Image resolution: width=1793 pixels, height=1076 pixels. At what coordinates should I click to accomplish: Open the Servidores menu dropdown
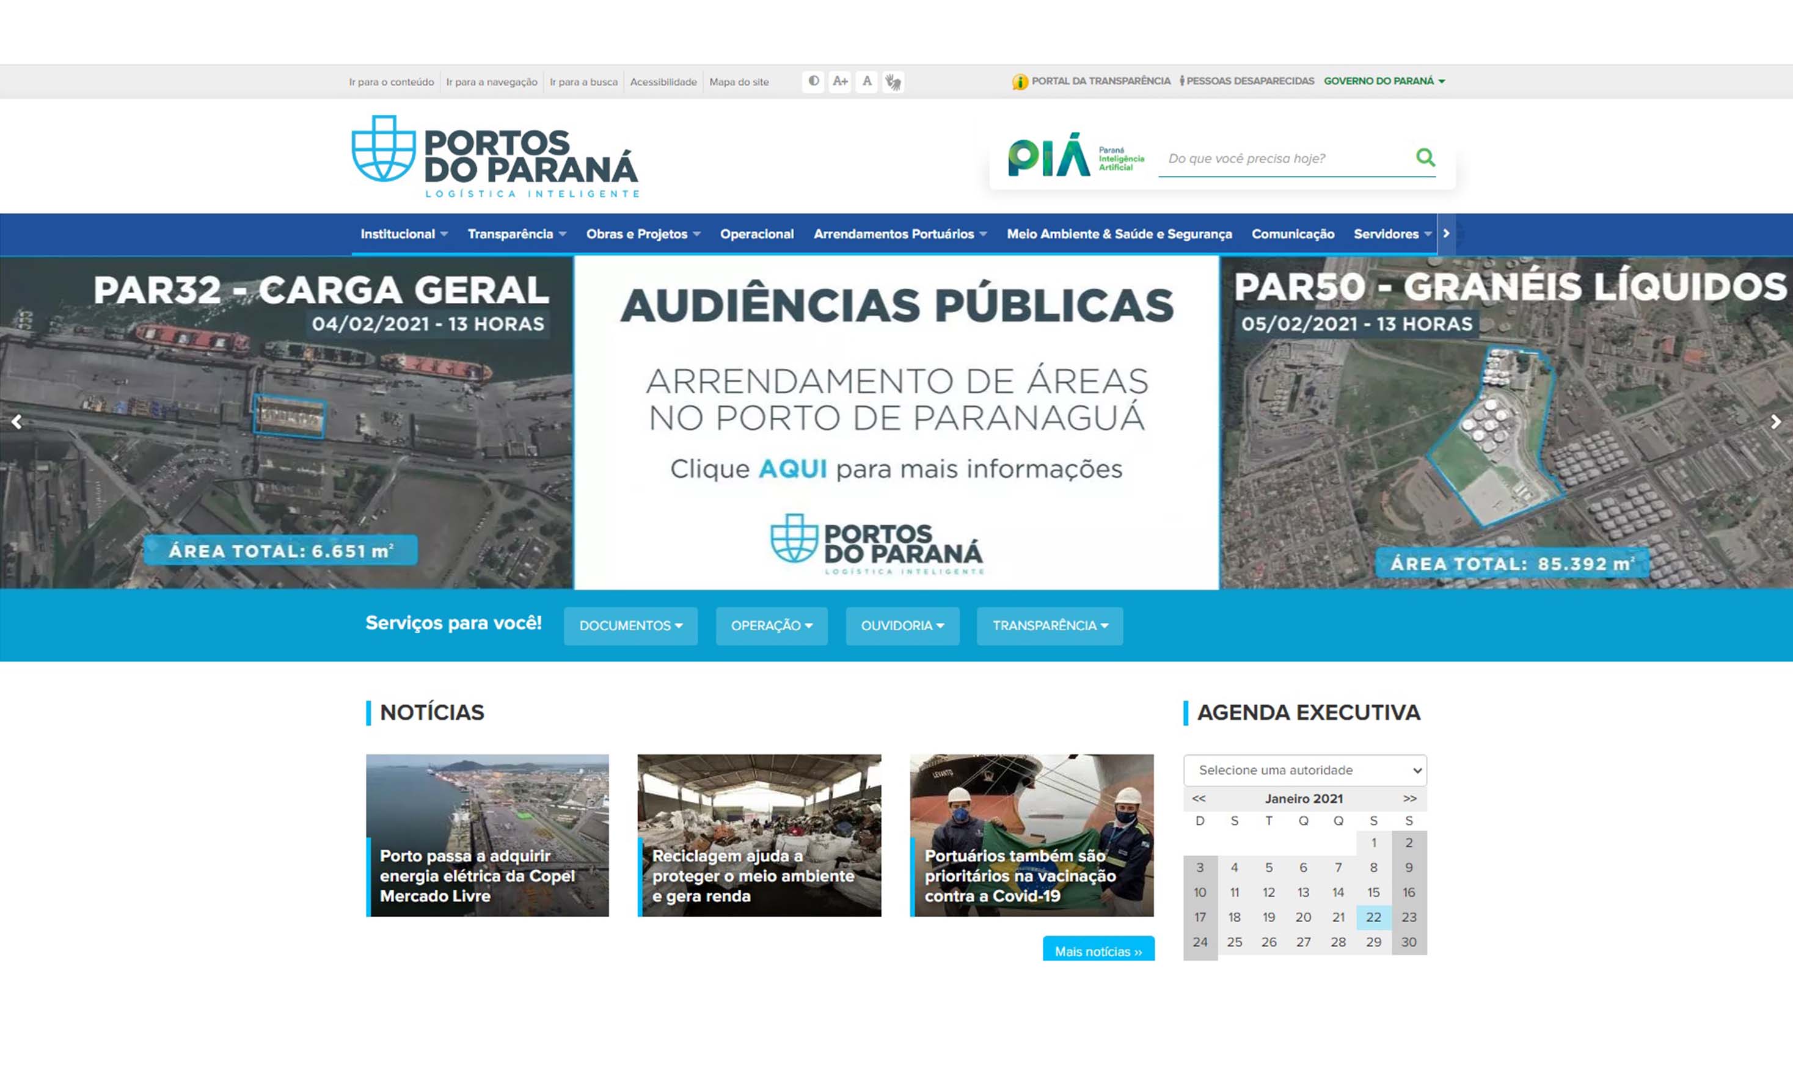(x=1393, y=234)
